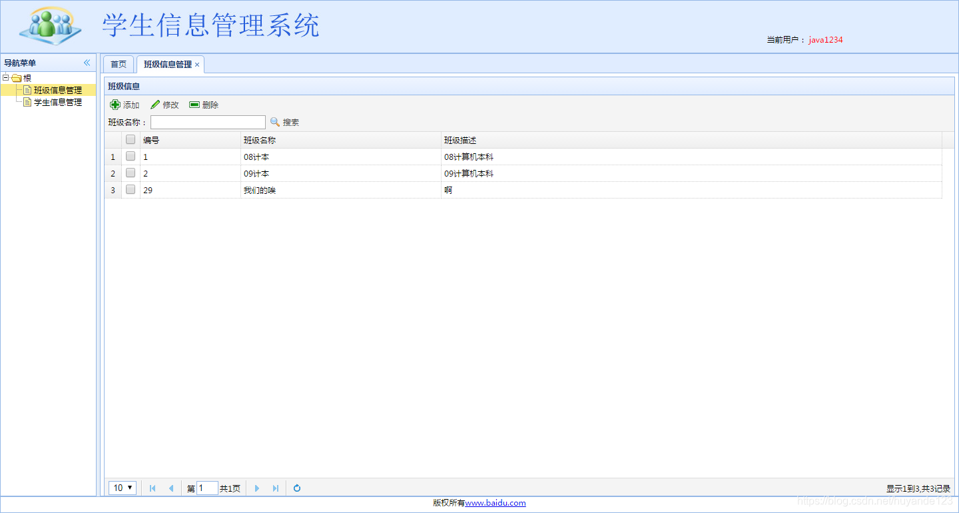Image resolution: width=959 pixels, height=513 pixels.
Task: Click the 我们的唉 class name cell
Action: [341, 190]
